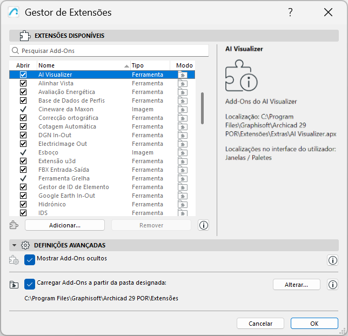Click the Modo icon for Google Earth In-Out

coord(183,196)
